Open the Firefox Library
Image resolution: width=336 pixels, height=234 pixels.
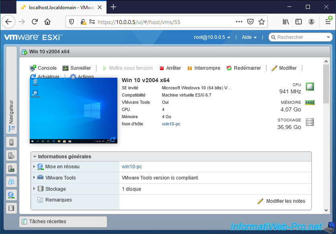[286, 22]
